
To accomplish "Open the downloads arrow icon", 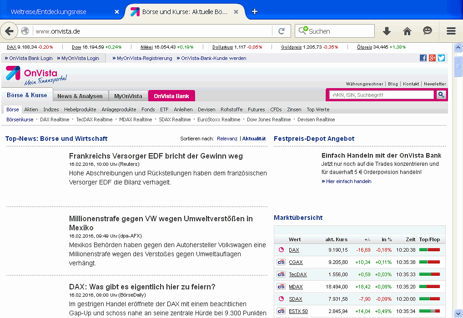I will point(387,31).
